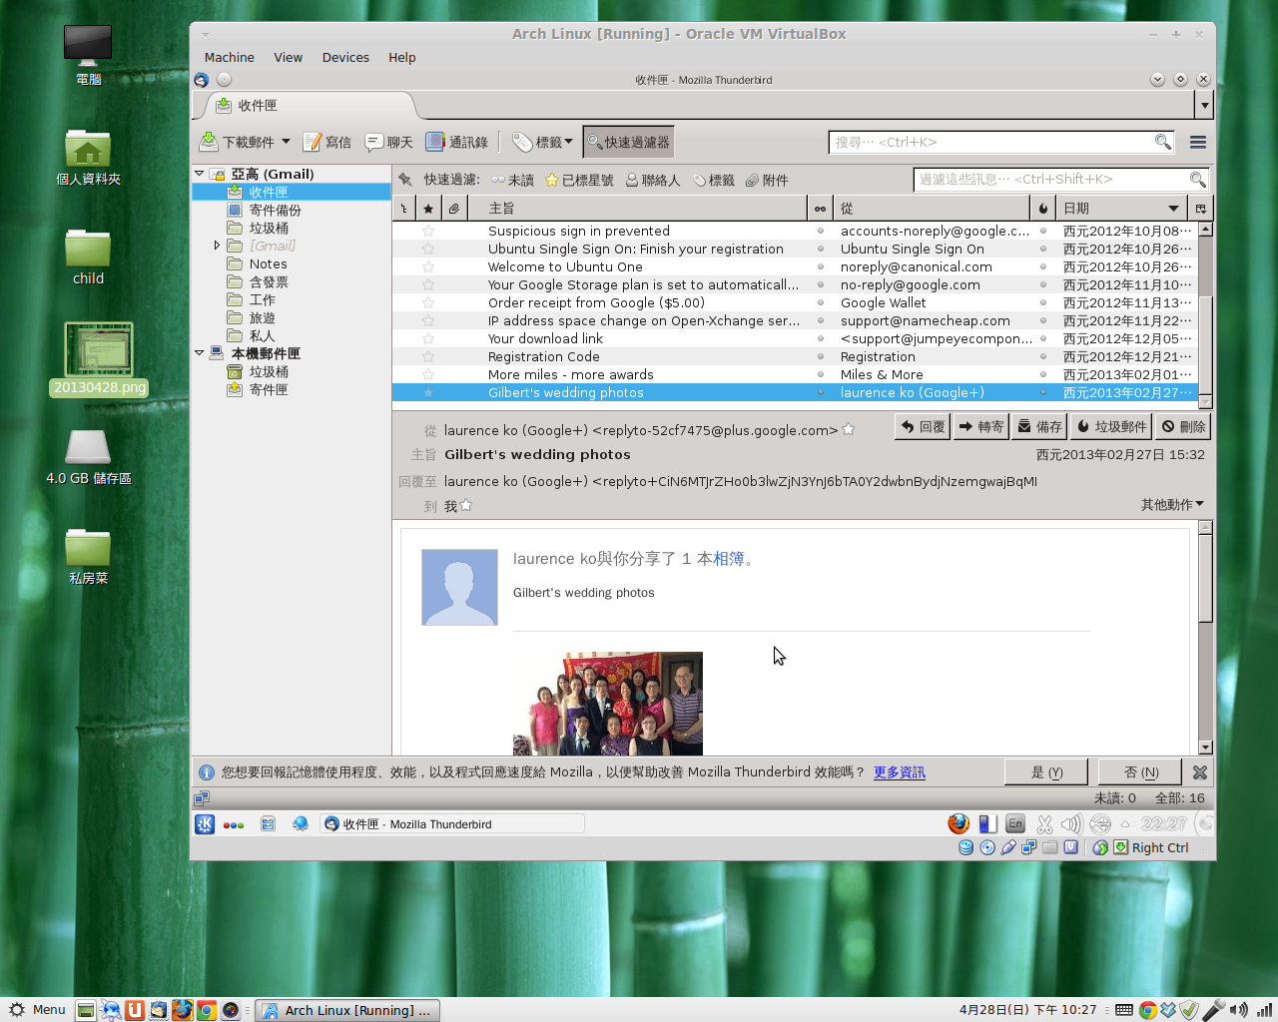The image size is (1278, 1022).
Task: Decline telemetry with 否 (N) button
Action: pos(1140,772)
